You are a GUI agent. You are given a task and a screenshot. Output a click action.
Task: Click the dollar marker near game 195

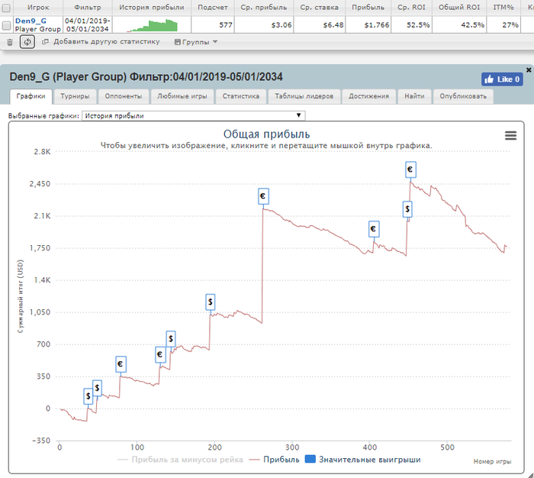[210, 302]
